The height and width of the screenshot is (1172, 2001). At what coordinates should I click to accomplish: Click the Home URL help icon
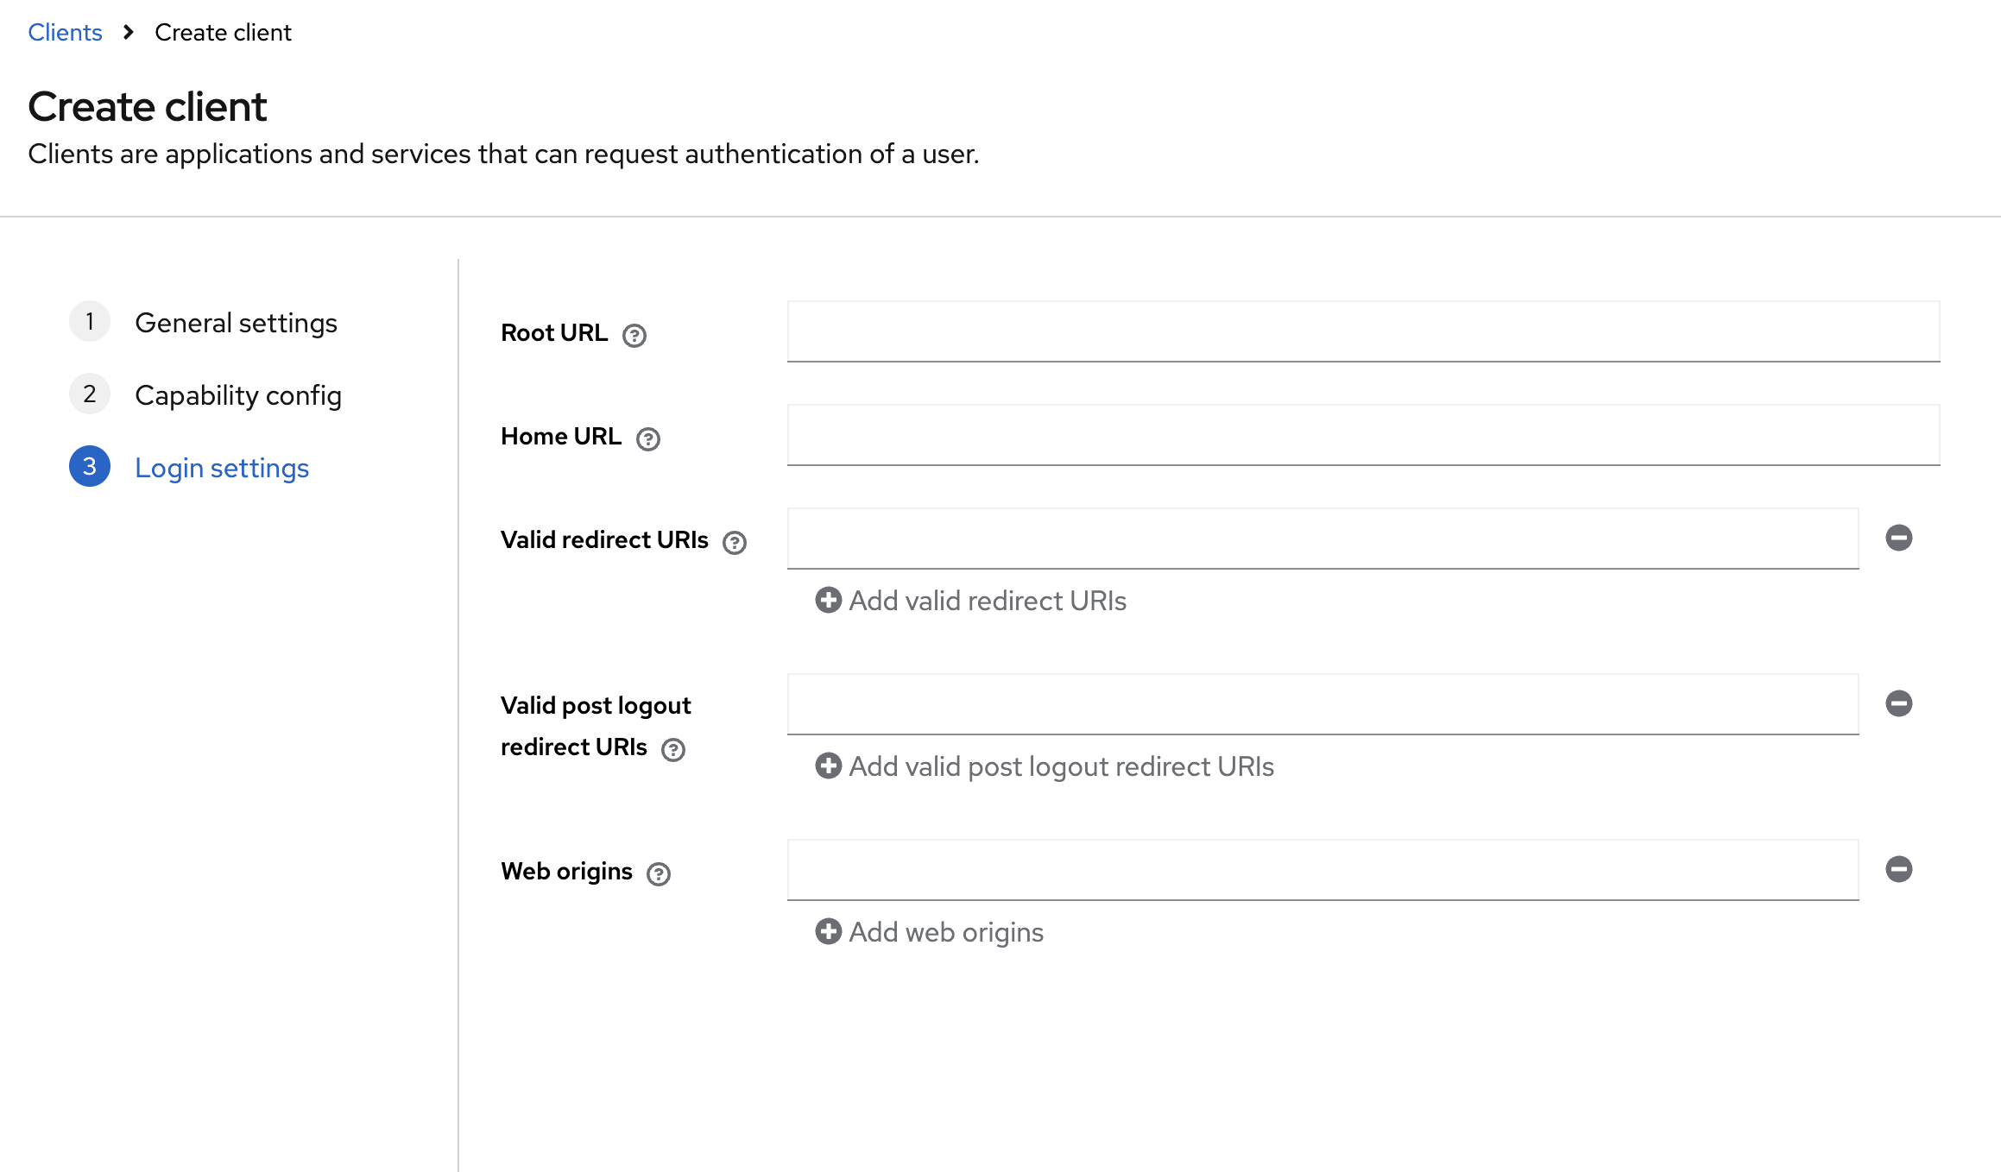[x=648, y=438]
